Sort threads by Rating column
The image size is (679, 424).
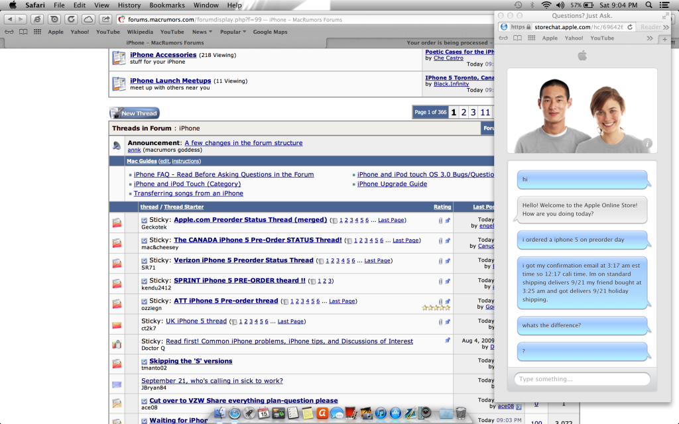pyautogui.click(x=442, y=207)
